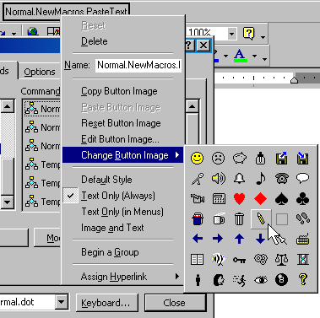The width and height of the screenshot is (320, 318).
Task: Open the template dropdown next to Normal.dot
Action: 62,303
